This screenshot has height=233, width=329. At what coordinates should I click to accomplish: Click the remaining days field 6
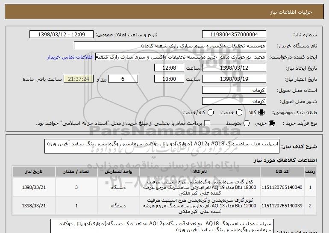tap(123, 79)
